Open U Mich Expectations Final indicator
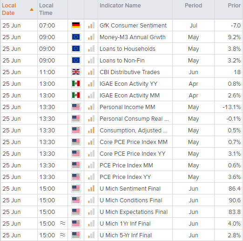This screenshot has height=241, width=243. coord(134,212)
